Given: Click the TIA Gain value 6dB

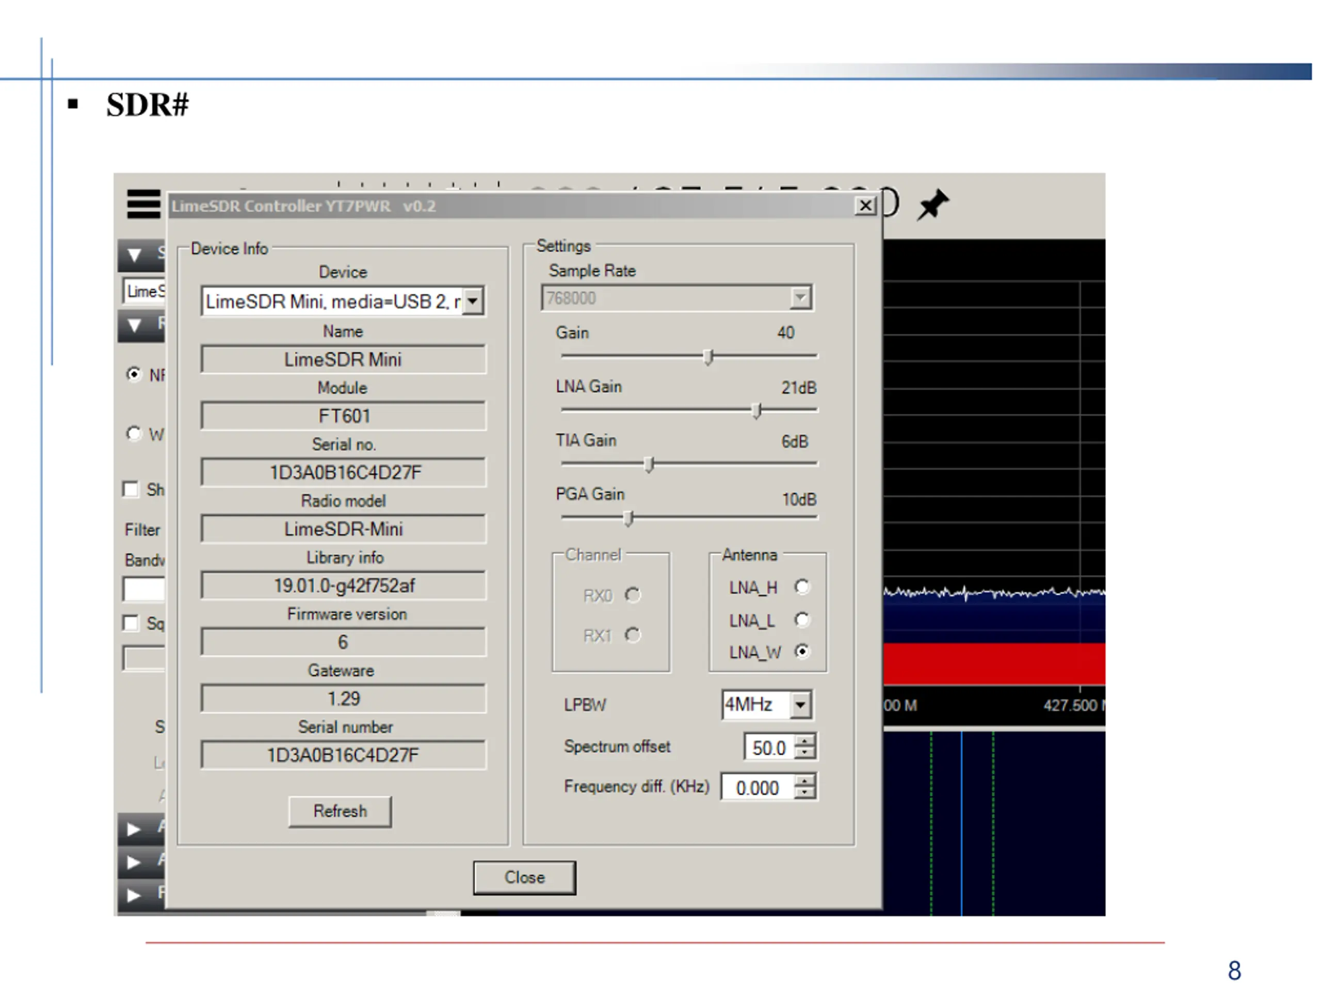Looking at the screenshot, I should click(795, 441).
